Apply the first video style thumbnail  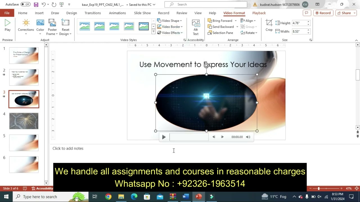point(85,26)
